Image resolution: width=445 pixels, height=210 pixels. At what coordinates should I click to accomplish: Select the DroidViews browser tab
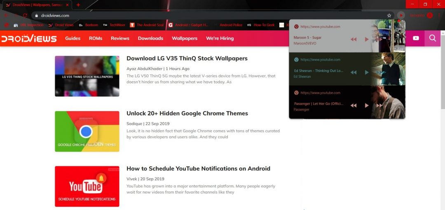coord(37,5)
